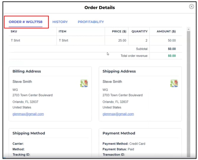Click the vertical scrollbar thumb

coord(189,89)
